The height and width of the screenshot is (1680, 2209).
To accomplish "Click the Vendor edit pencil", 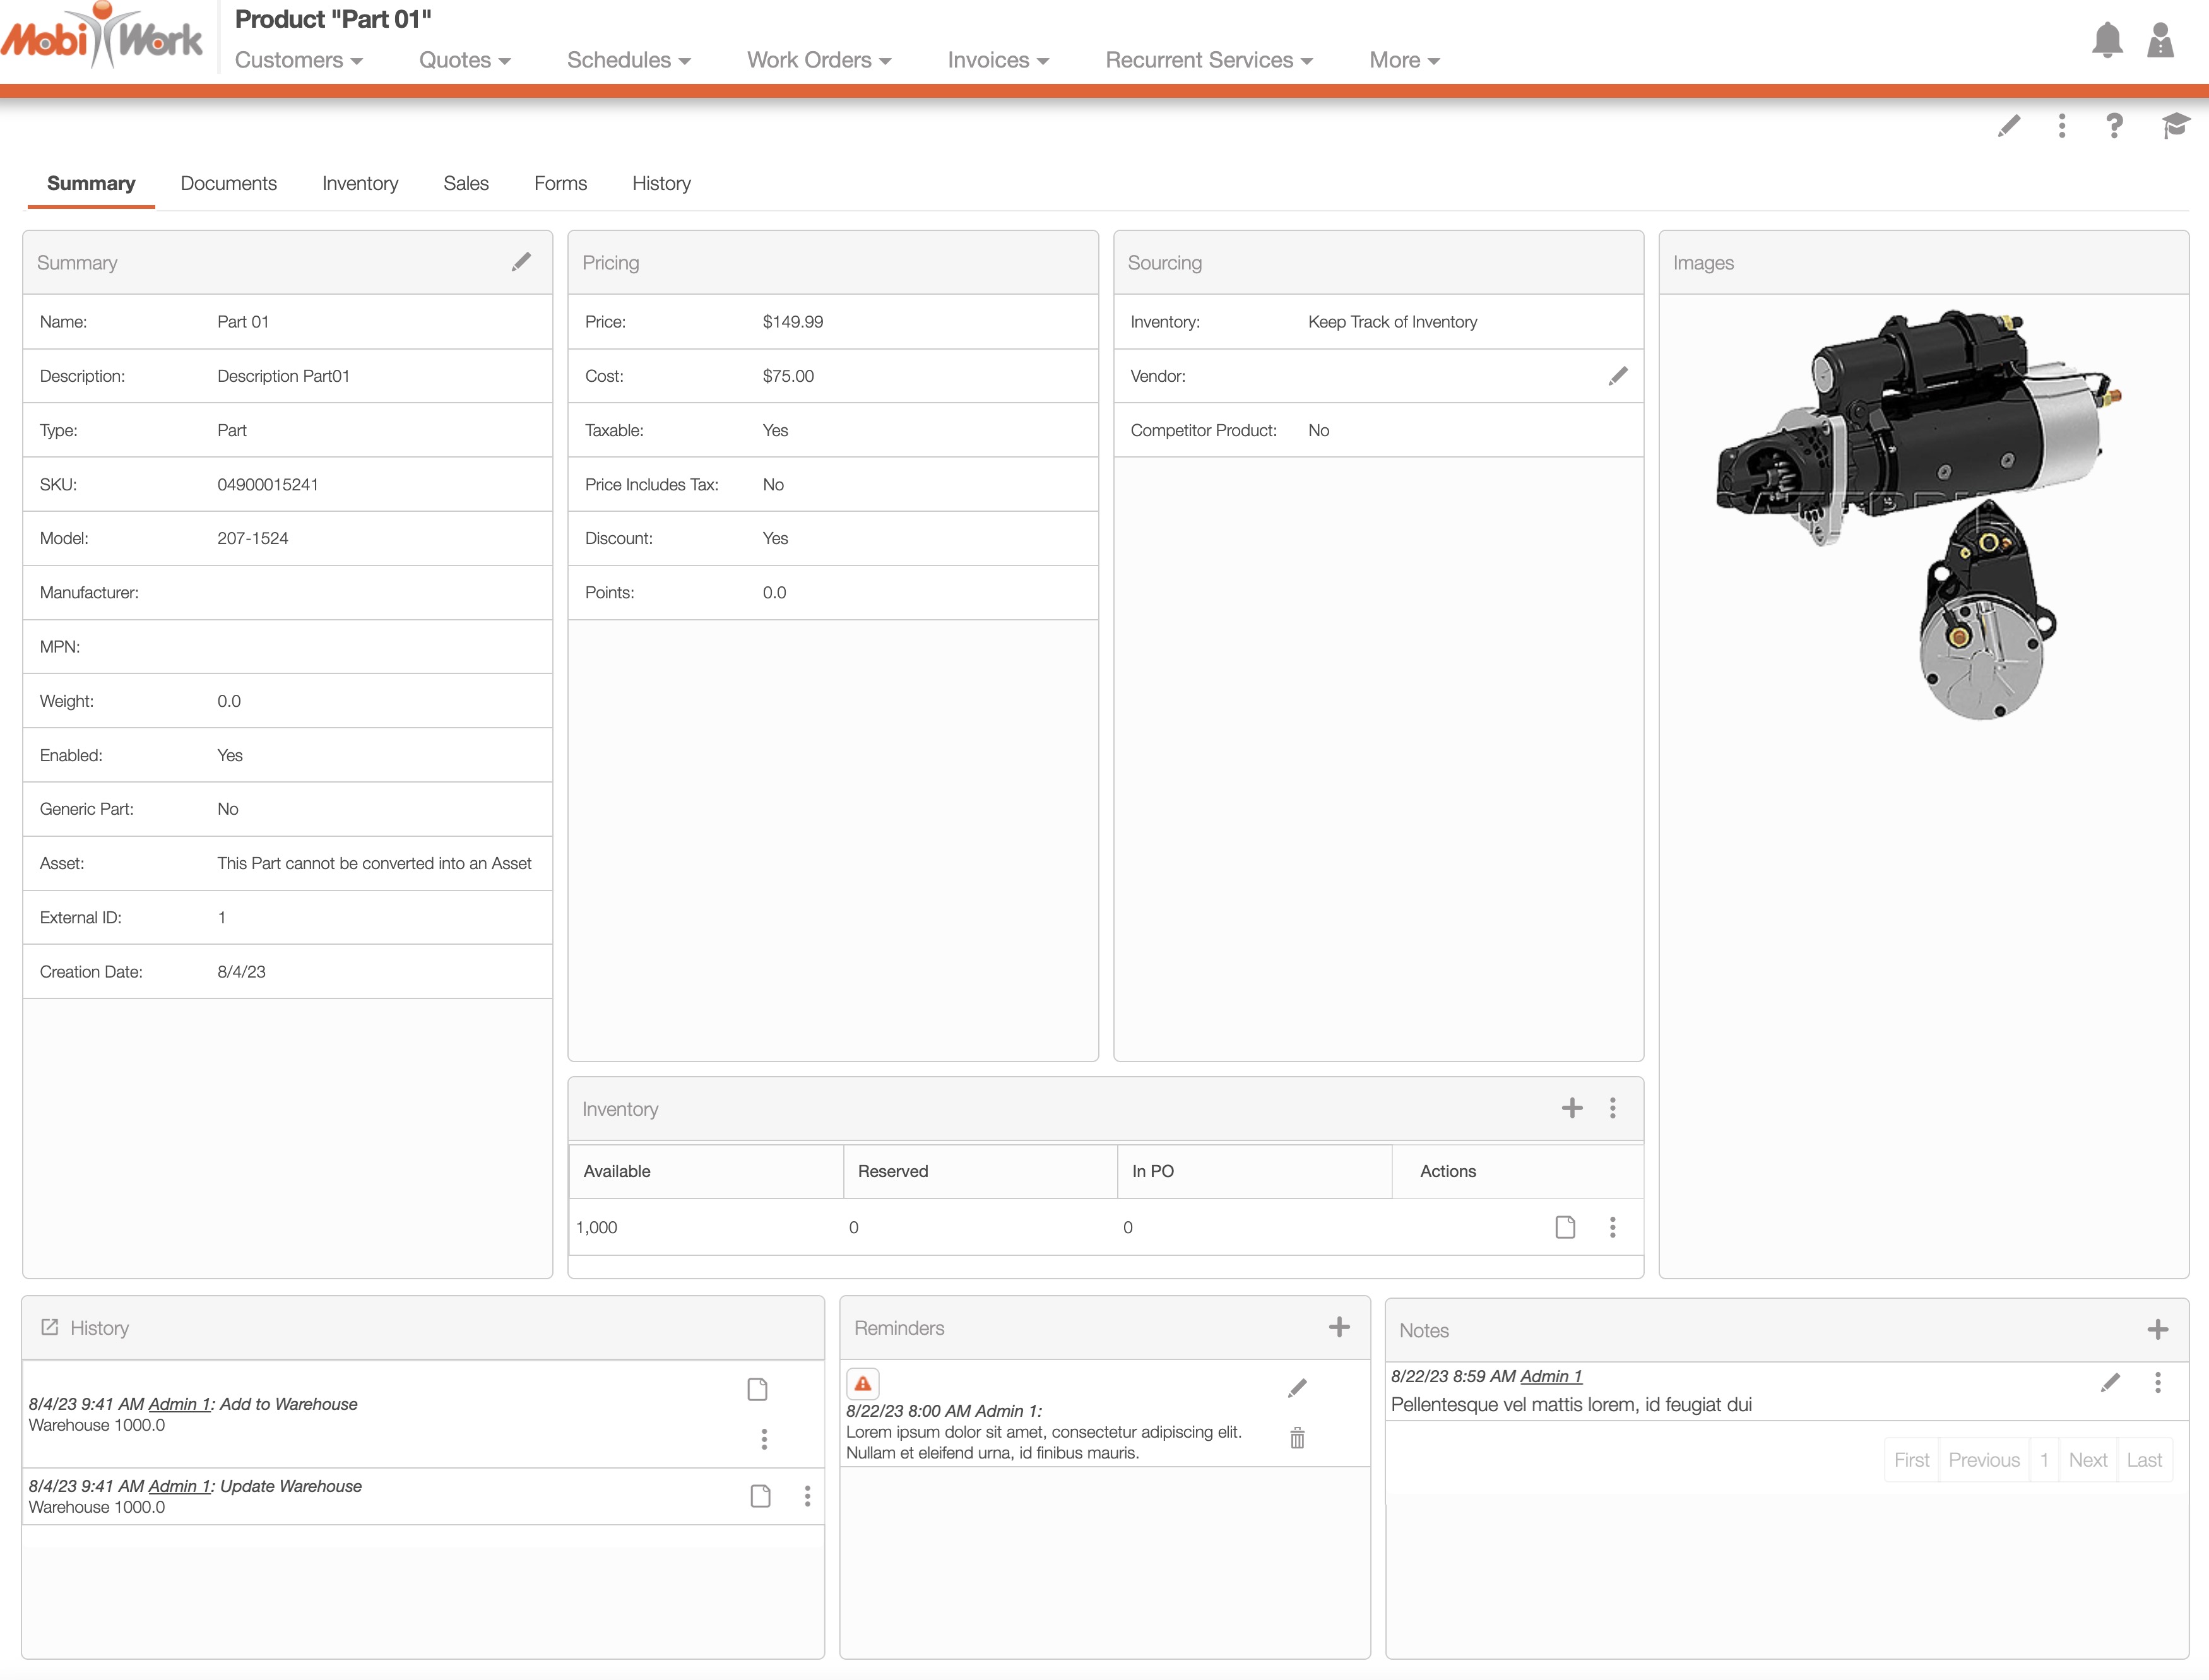I will pos(1617,376).
